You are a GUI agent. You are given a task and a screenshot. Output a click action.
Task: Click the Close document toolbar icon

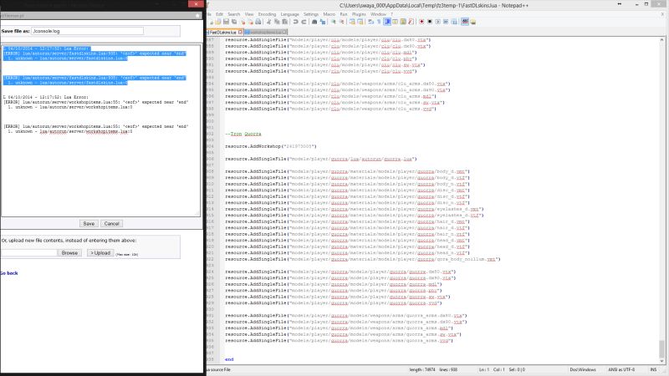(243, 22)
